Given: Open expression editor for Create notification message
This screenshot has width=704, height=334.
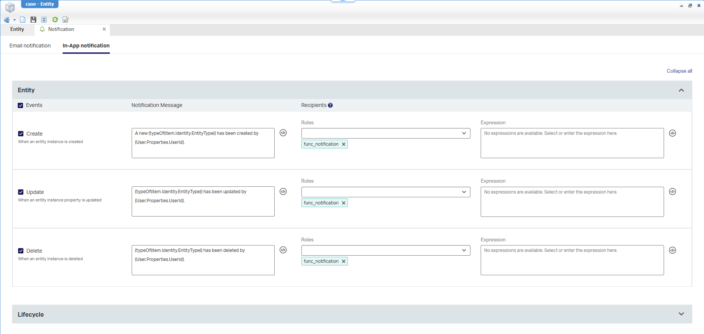Looking at the screenshot, I should pos(283,133).
